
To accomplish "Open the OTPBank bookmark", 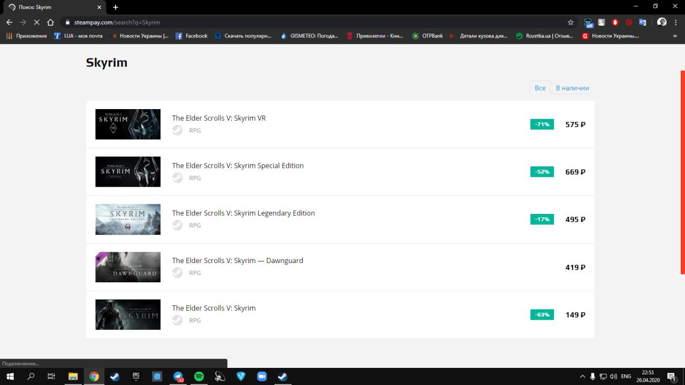I will tap(428, 36).
